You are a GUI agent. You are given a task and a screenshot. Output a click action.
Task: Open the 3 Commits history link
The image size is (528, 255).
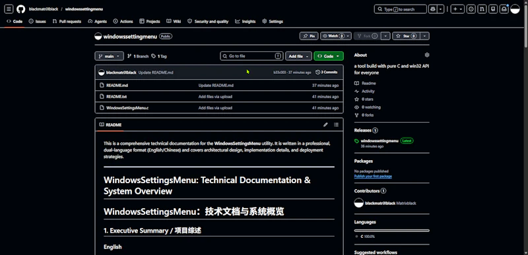point(327,72)
